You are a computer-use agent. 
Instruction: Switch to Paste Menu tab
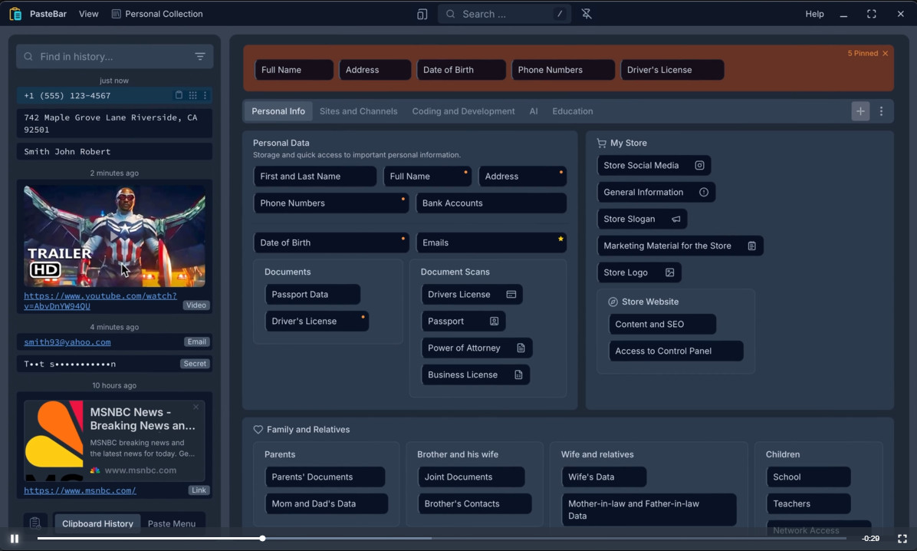171,523
